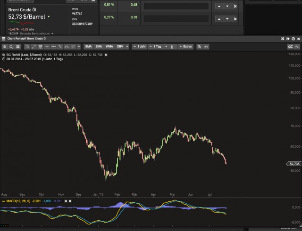Screen dimensions: 302x231
Task: Move the 0,27 % row up
Action: [x=219, y=19]
